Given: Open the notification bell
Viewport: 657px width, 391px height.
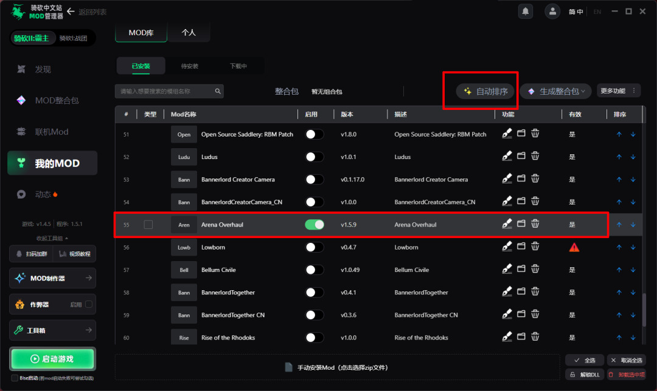Looking at the screenshot, I should [526, 12].
